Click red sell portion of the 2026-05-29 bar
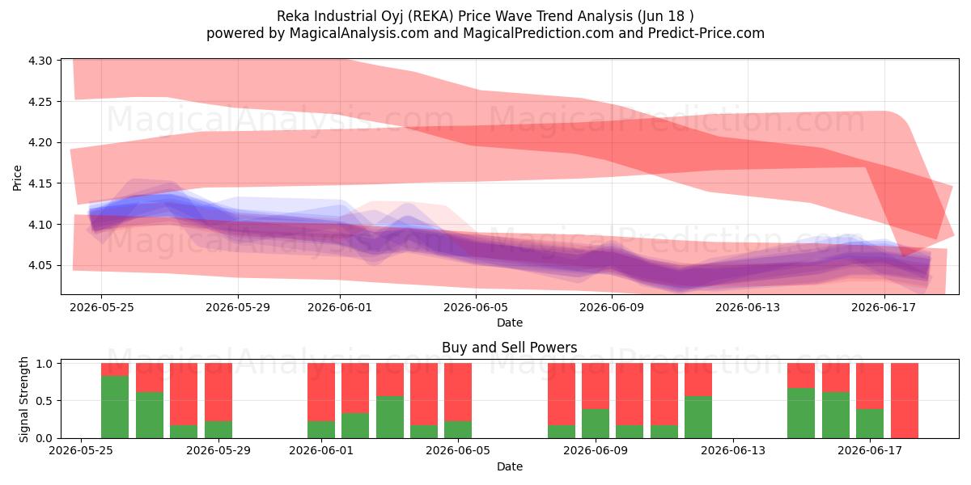Screen dimensions: 971x485 pos(218,392)
